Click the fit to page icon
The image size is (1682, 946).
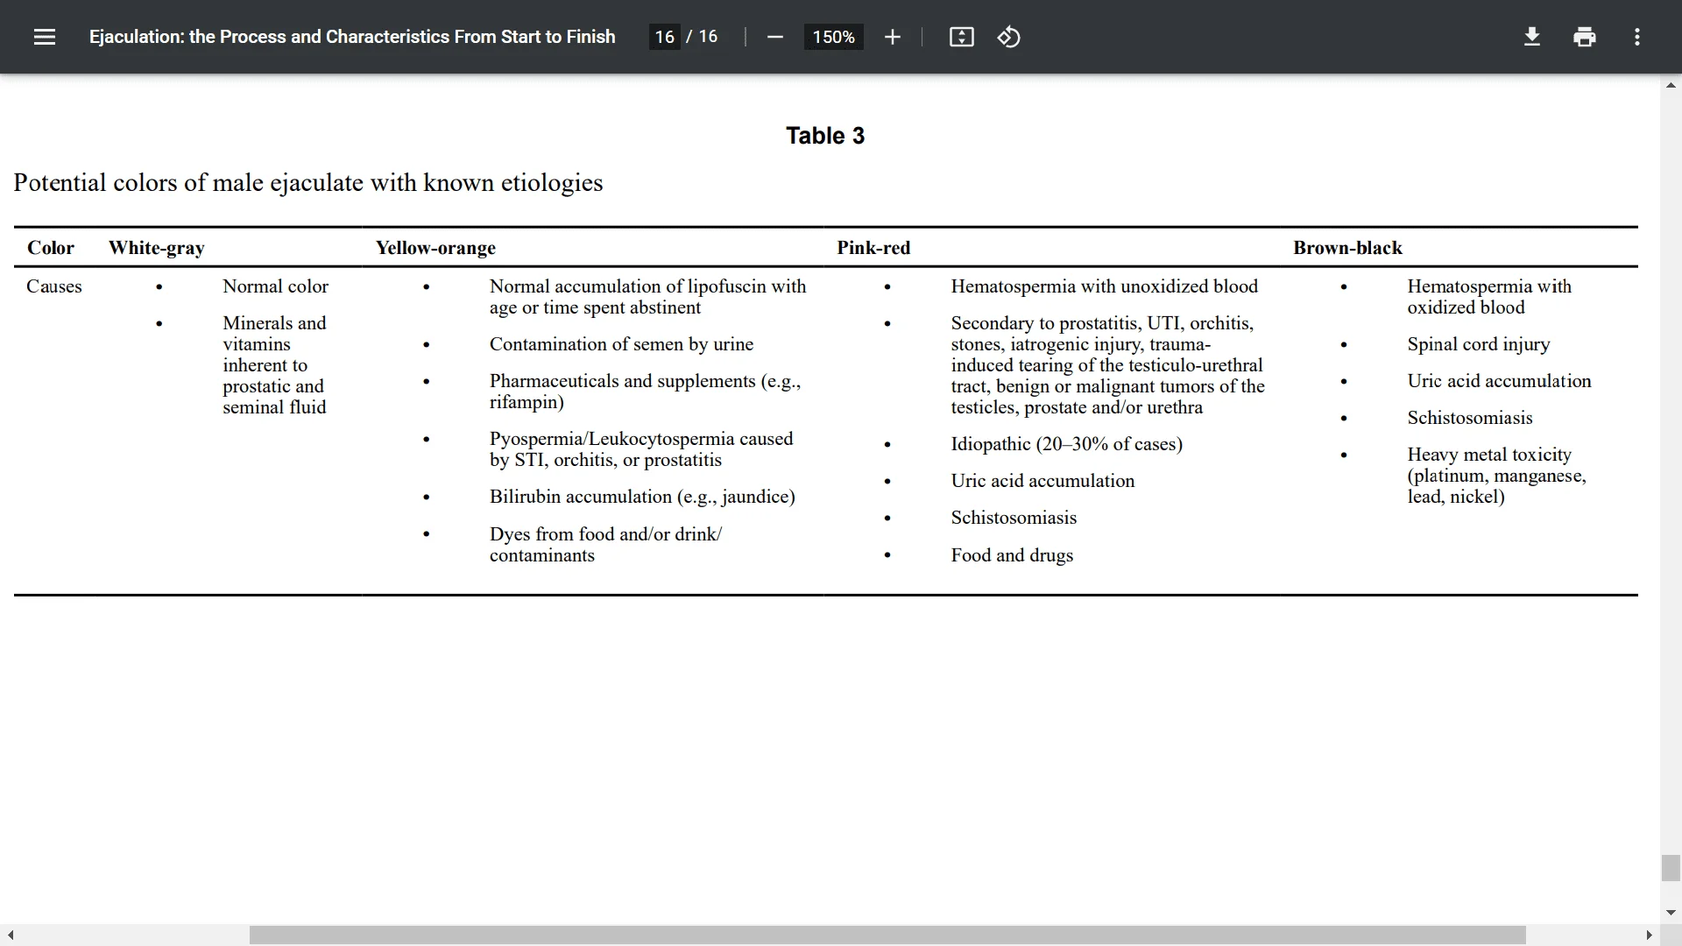961,37
